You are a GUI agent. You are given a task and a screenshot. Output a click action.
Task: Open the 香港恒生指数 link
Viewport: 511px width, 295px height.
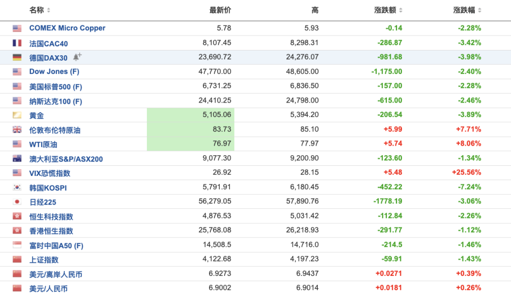tap(51, 231)
